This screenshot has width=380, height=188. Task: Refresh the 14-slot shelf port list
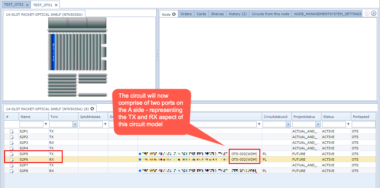[92, 109]
